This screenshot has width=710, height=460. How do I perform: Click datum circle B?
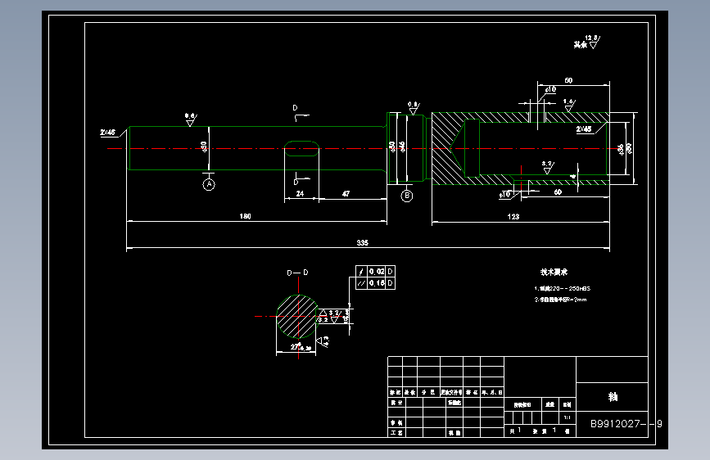click(x=407, y=196)
